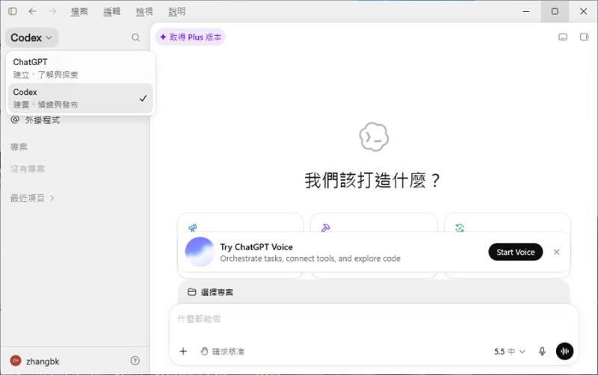Go forward with the right arrow
This screenshot has height=375, width=598.
52,11
